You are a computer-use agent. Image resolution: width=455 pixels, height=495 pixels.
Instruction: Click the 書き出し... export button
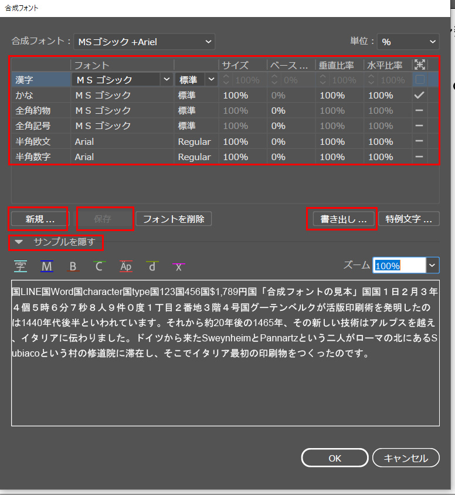click(343, 219)
